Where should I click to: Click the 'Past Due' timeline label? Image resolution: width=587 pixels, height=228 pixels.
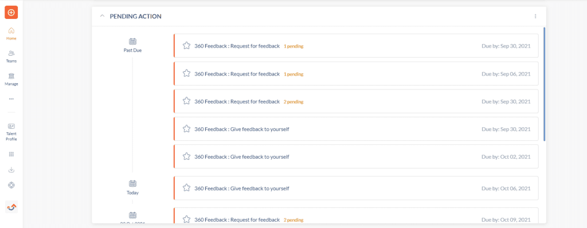coord(132,50)
